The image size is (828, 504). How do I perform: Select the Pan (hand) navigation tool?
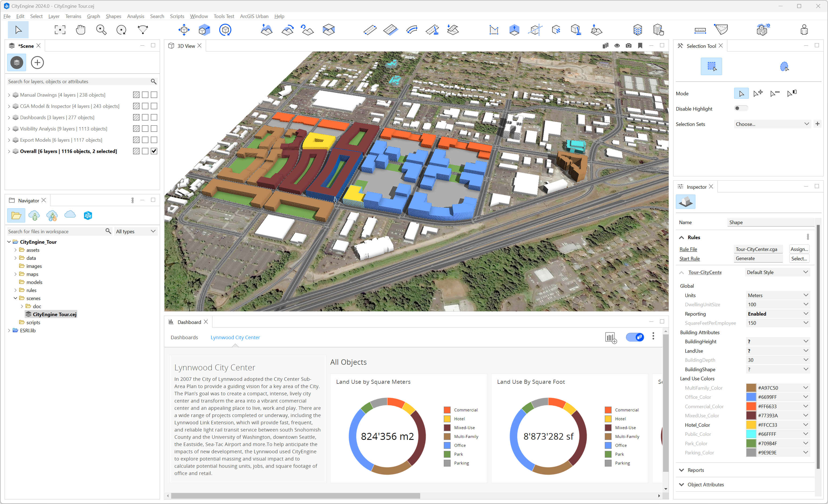click(x=81, y=30)
